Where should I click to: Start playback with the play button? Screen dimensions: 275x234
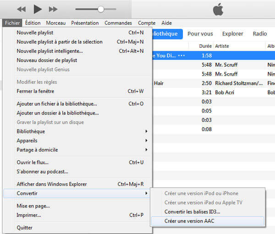[x=38, y=9]
